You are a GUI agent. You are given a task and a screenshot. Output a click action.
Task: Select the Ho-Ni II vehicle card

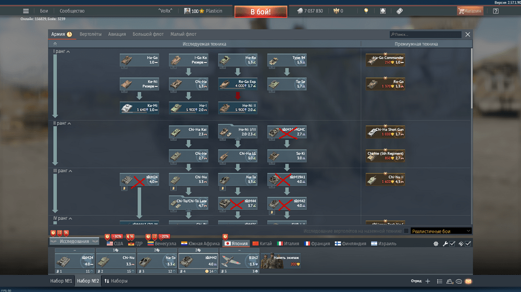[x=238, y=108]
